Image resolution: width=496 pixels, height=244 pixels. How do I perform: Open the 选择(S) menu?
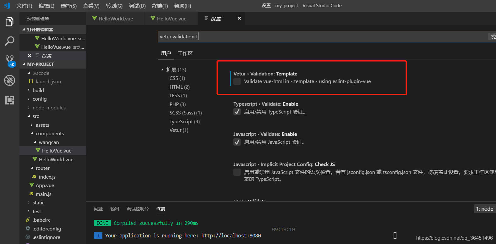(68, 6)
